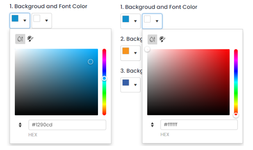Click the right '1. Backgroud and Font Color' heading
Viewport: 253px width, 150px height.
(x=159, y=7)
